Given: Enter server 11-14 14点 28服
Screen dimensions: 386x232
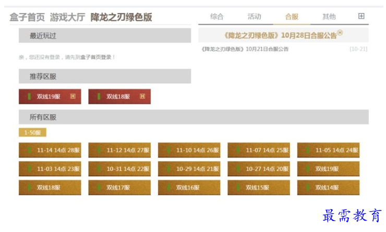Looking at the screenshot, I should coord(50,150).
